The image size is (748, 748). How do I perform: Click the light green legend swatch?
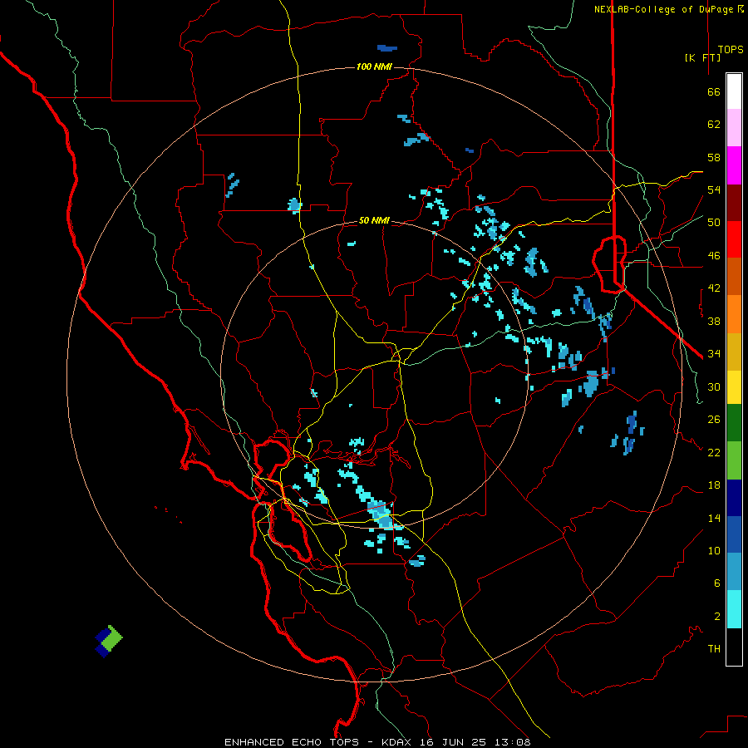pyautogui.click(x=734, y=460)
